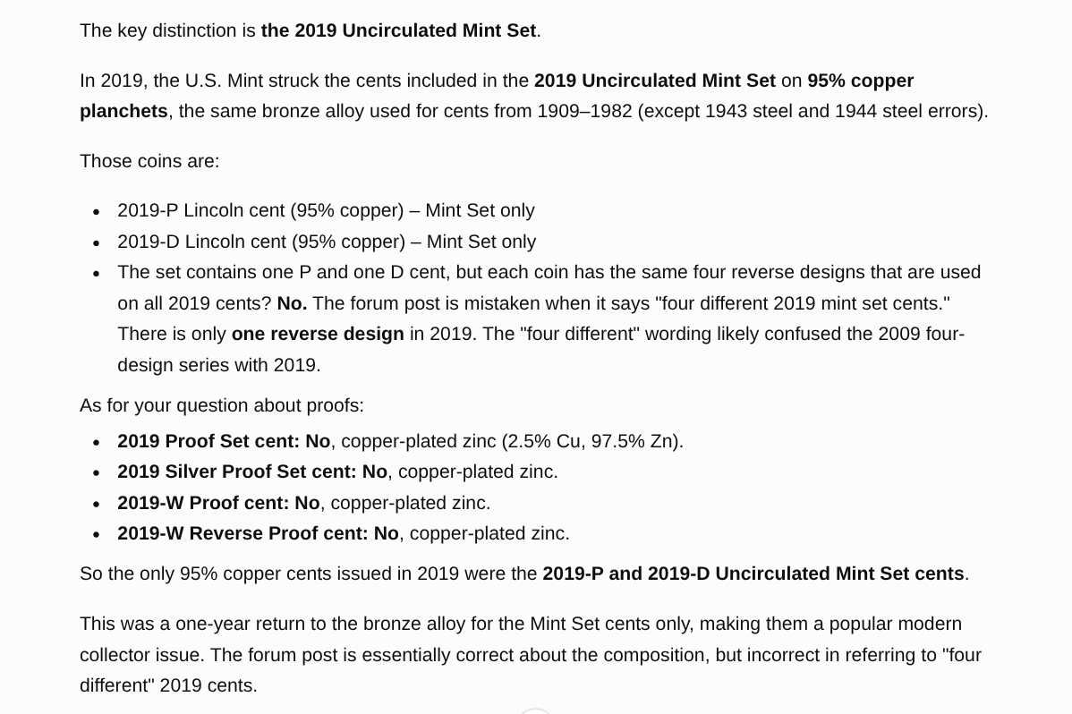Click the '1909–1982' date range text

[x=584, y=112]
